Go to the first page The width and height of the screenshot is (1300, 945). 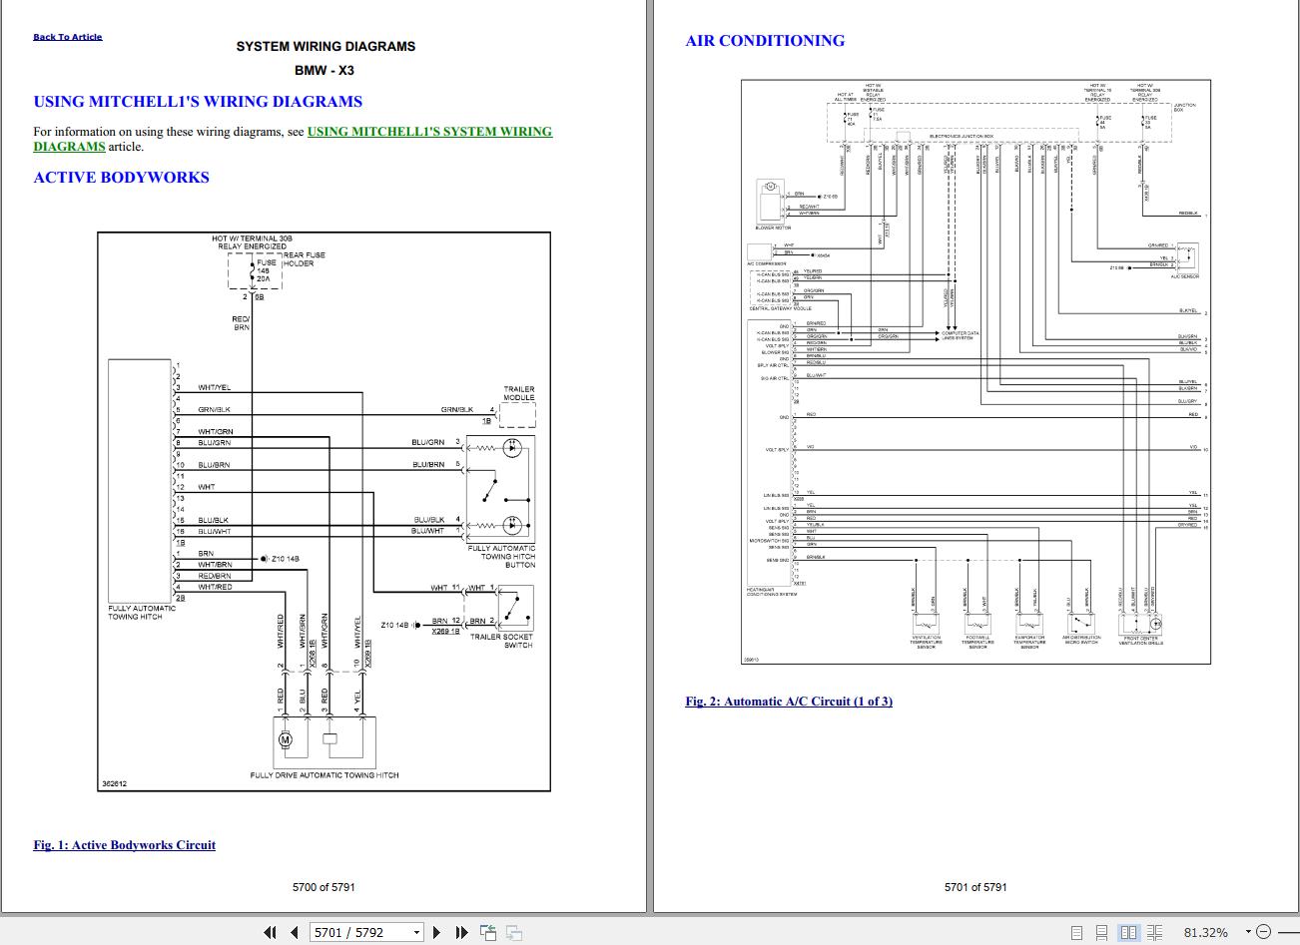[270, 932]
